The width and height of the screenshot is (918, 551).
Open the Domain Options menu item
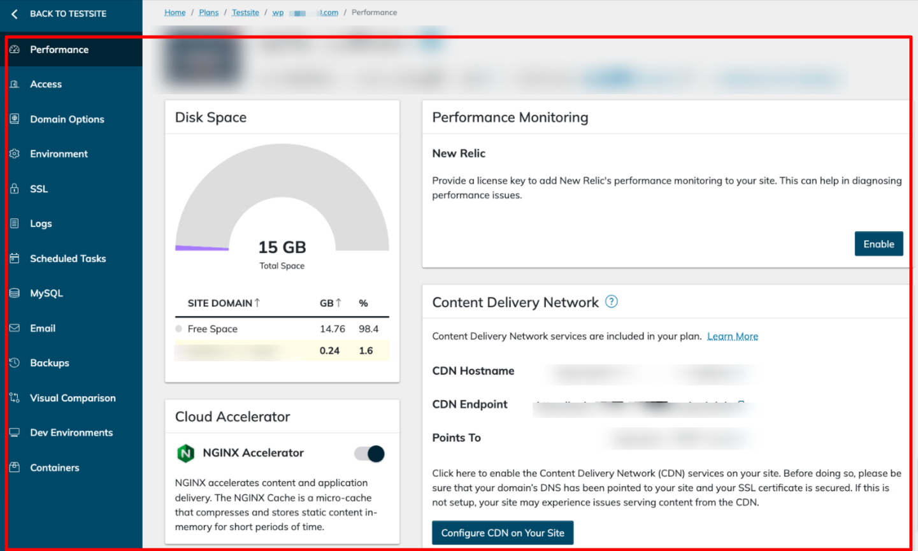(67, 119)
